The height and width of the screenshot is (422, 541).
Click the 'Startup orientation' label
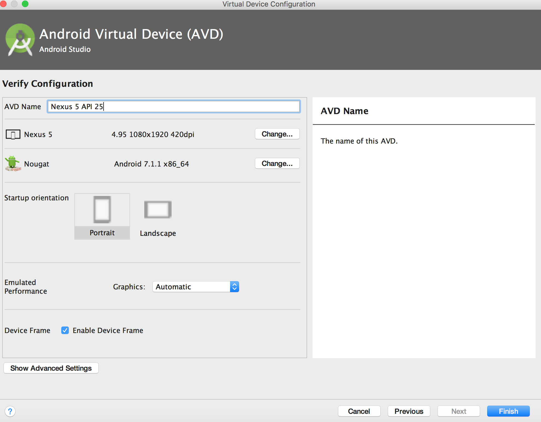click(36, 198)
